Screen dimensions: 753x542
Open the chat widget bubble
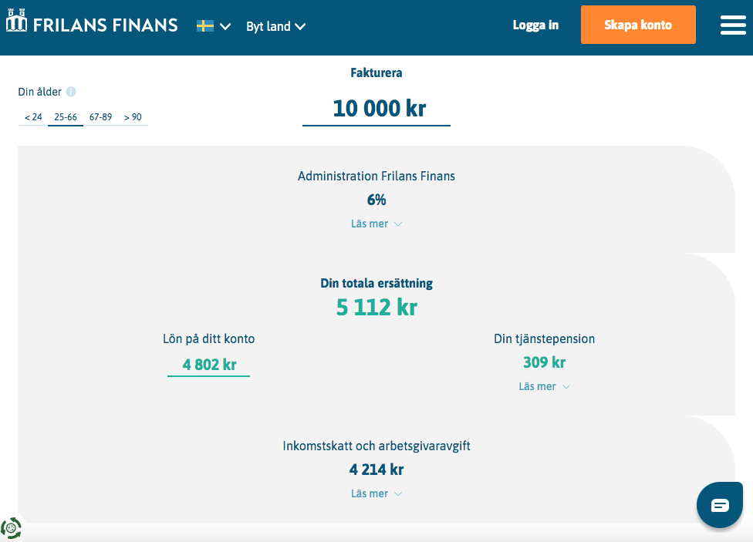tap(719, 505)
